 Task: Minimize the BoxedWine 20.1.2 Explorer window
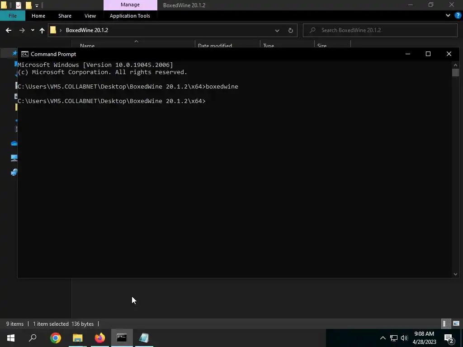click(411, 5)
